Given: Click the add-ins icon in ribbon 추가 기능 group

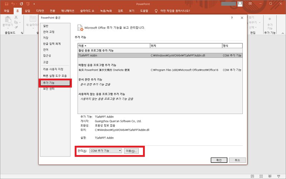Looking at the screenshot, I should (x=270, y=19).
